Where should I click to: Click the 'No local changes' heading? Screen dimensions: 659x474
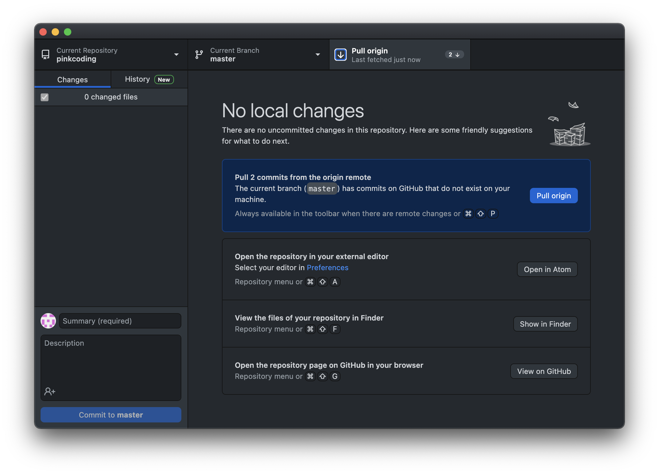pyautogui.click(x=293, y=111)
